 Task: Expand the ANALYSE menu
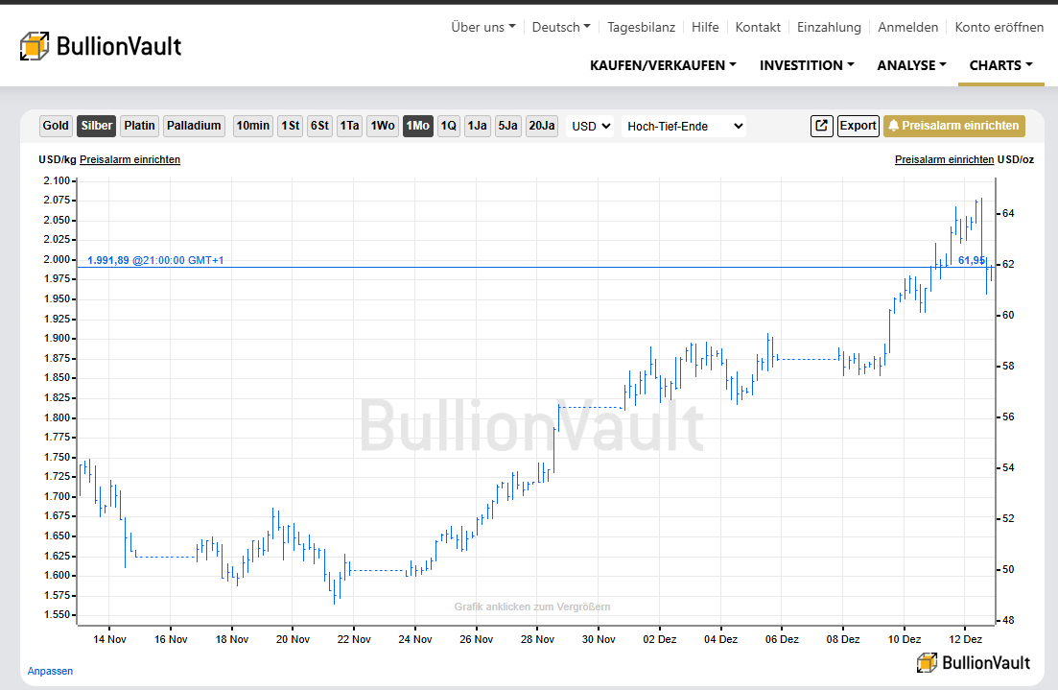click(x=911, y=65)
